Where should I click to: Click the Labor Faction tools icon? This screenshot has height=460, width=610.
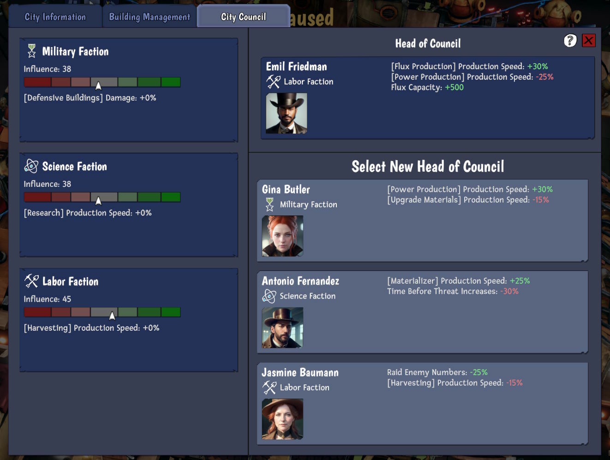[x=32, y=281]
